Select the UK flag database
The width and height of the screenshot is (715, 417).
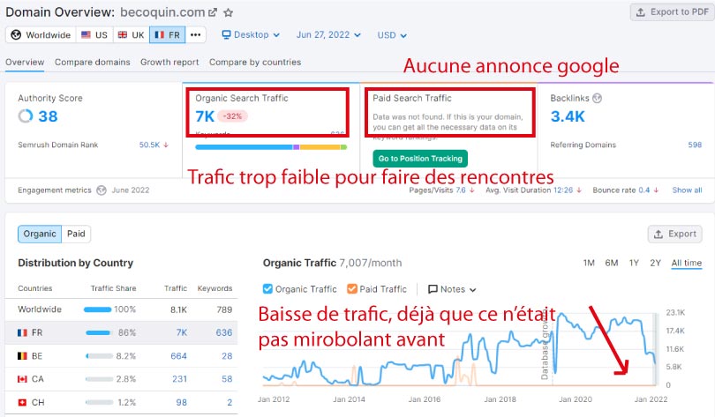[x=131, y=35]
